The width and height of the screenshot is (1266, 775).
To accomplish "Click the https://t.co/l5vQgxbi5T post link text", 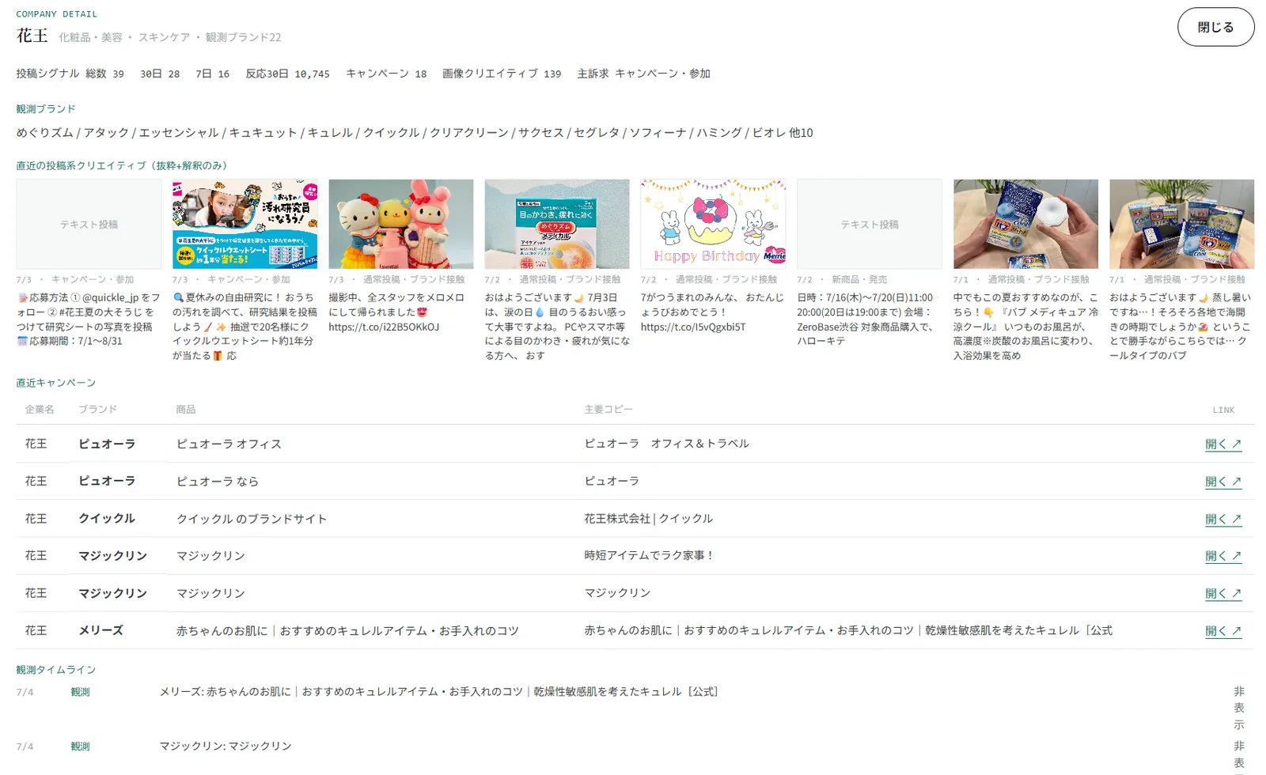I will [x=693, y=327].
